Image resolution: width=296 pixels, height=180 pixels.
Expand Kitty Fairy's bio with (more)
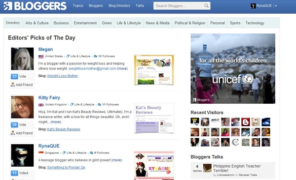point(56,122)
